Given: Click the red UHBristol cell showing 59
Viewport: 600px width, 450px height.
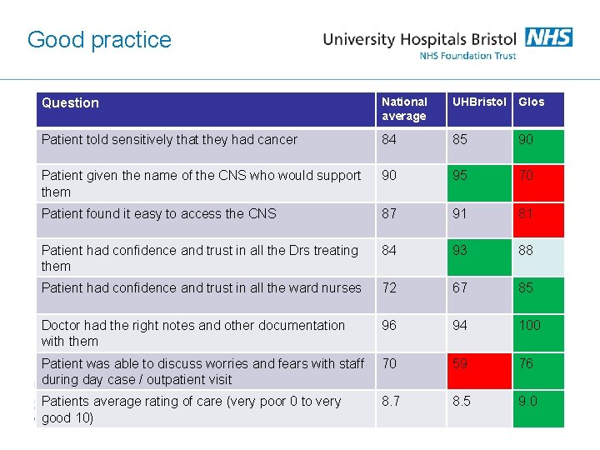Looking at the screenshot, I should pos(479,371).
